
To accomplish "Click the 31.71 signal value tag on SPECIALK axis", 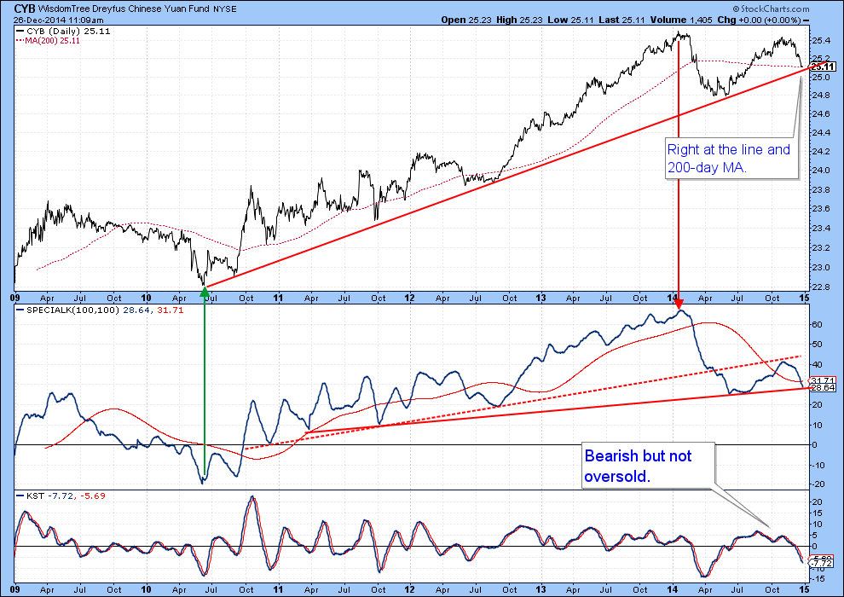I will tap(823, 380).
